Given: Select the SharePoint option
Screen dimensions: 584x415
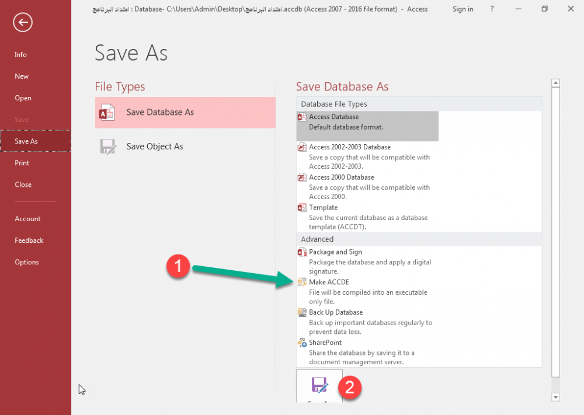Looking at the screenshot, I should pos(367,352).
